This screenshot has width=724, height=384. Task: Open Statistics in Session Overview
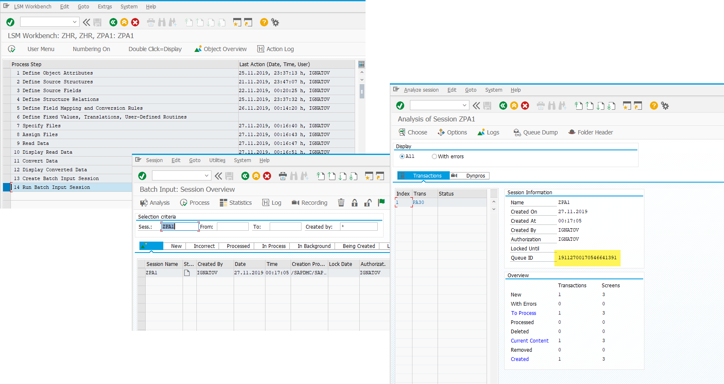235,203
